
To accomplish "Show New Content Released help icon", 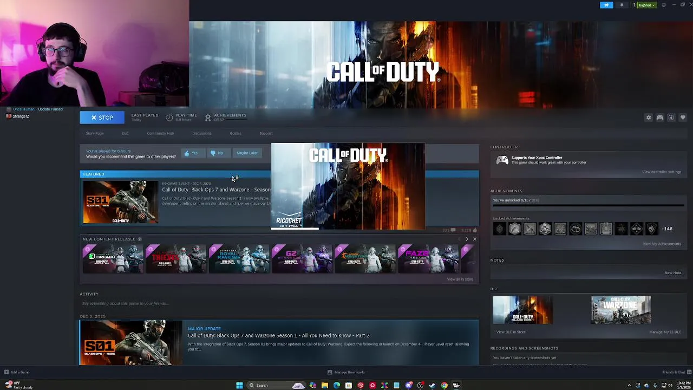I will tap(139, 239).
